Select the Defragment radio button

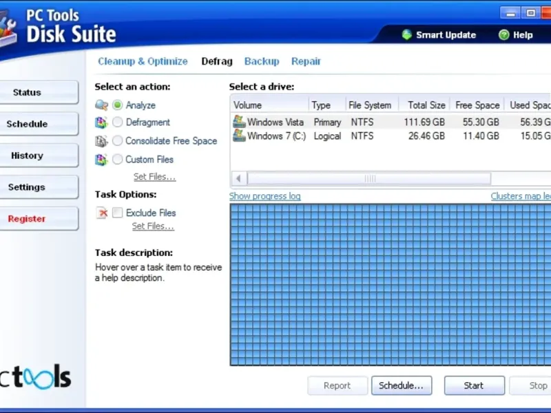coord(117,123)
